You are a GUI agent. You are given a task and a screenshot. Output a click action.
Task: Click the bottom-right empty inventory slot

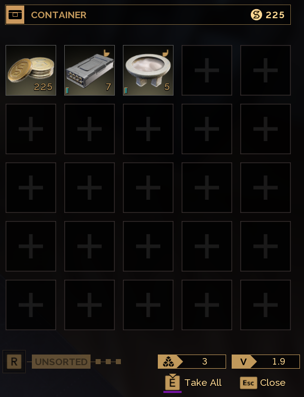click(266, 305)
